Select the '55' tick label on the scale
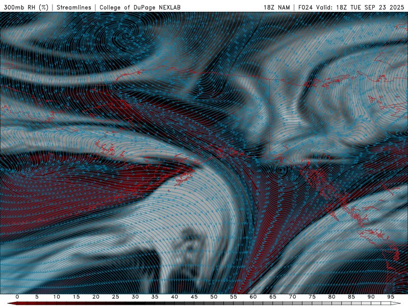The height and width of the screenshot is (306, 408). pyautogui.click(x=234, y=297)
